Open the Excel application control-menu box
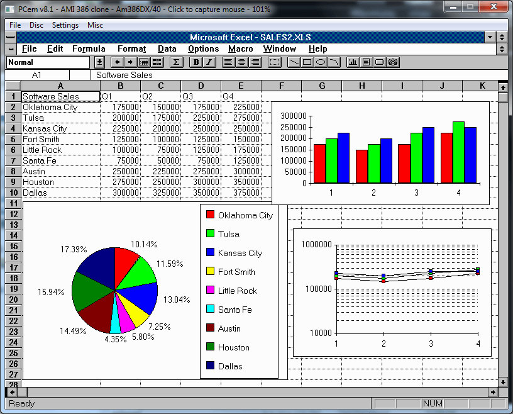The image size is (513, 414). point(11,37)
